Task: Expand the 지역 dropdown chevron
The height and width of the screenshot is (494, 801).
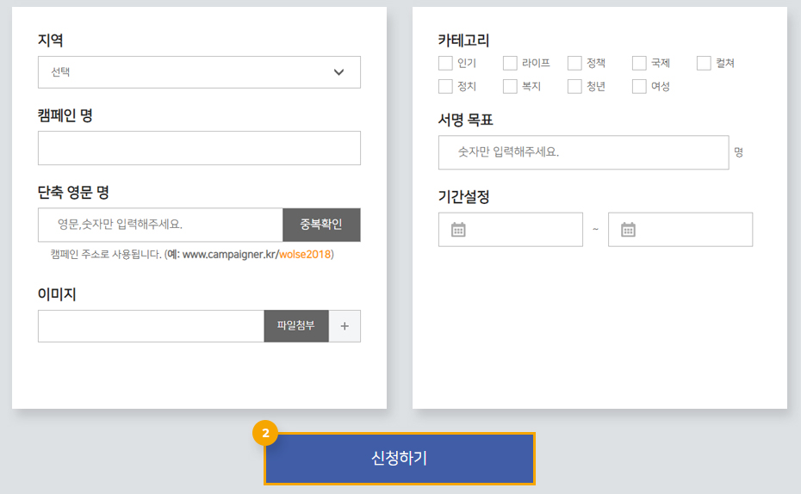Action: point(338,72)
